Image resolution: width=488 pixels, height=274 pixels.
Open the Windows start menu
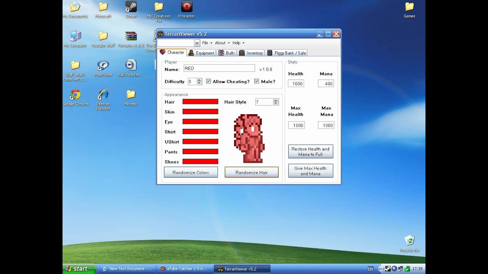(x=80, y=269)
